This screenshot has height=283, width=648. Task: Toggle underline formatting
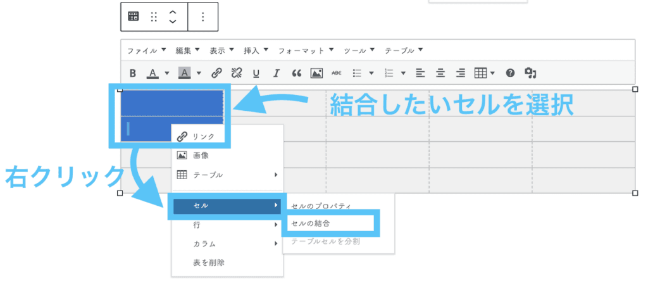point(256,73)
